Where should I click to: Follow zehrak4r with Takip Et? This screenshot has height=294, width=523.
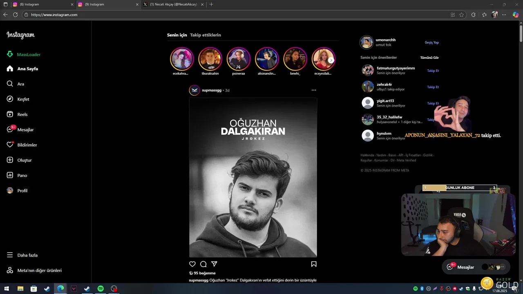tap(433, 87)
